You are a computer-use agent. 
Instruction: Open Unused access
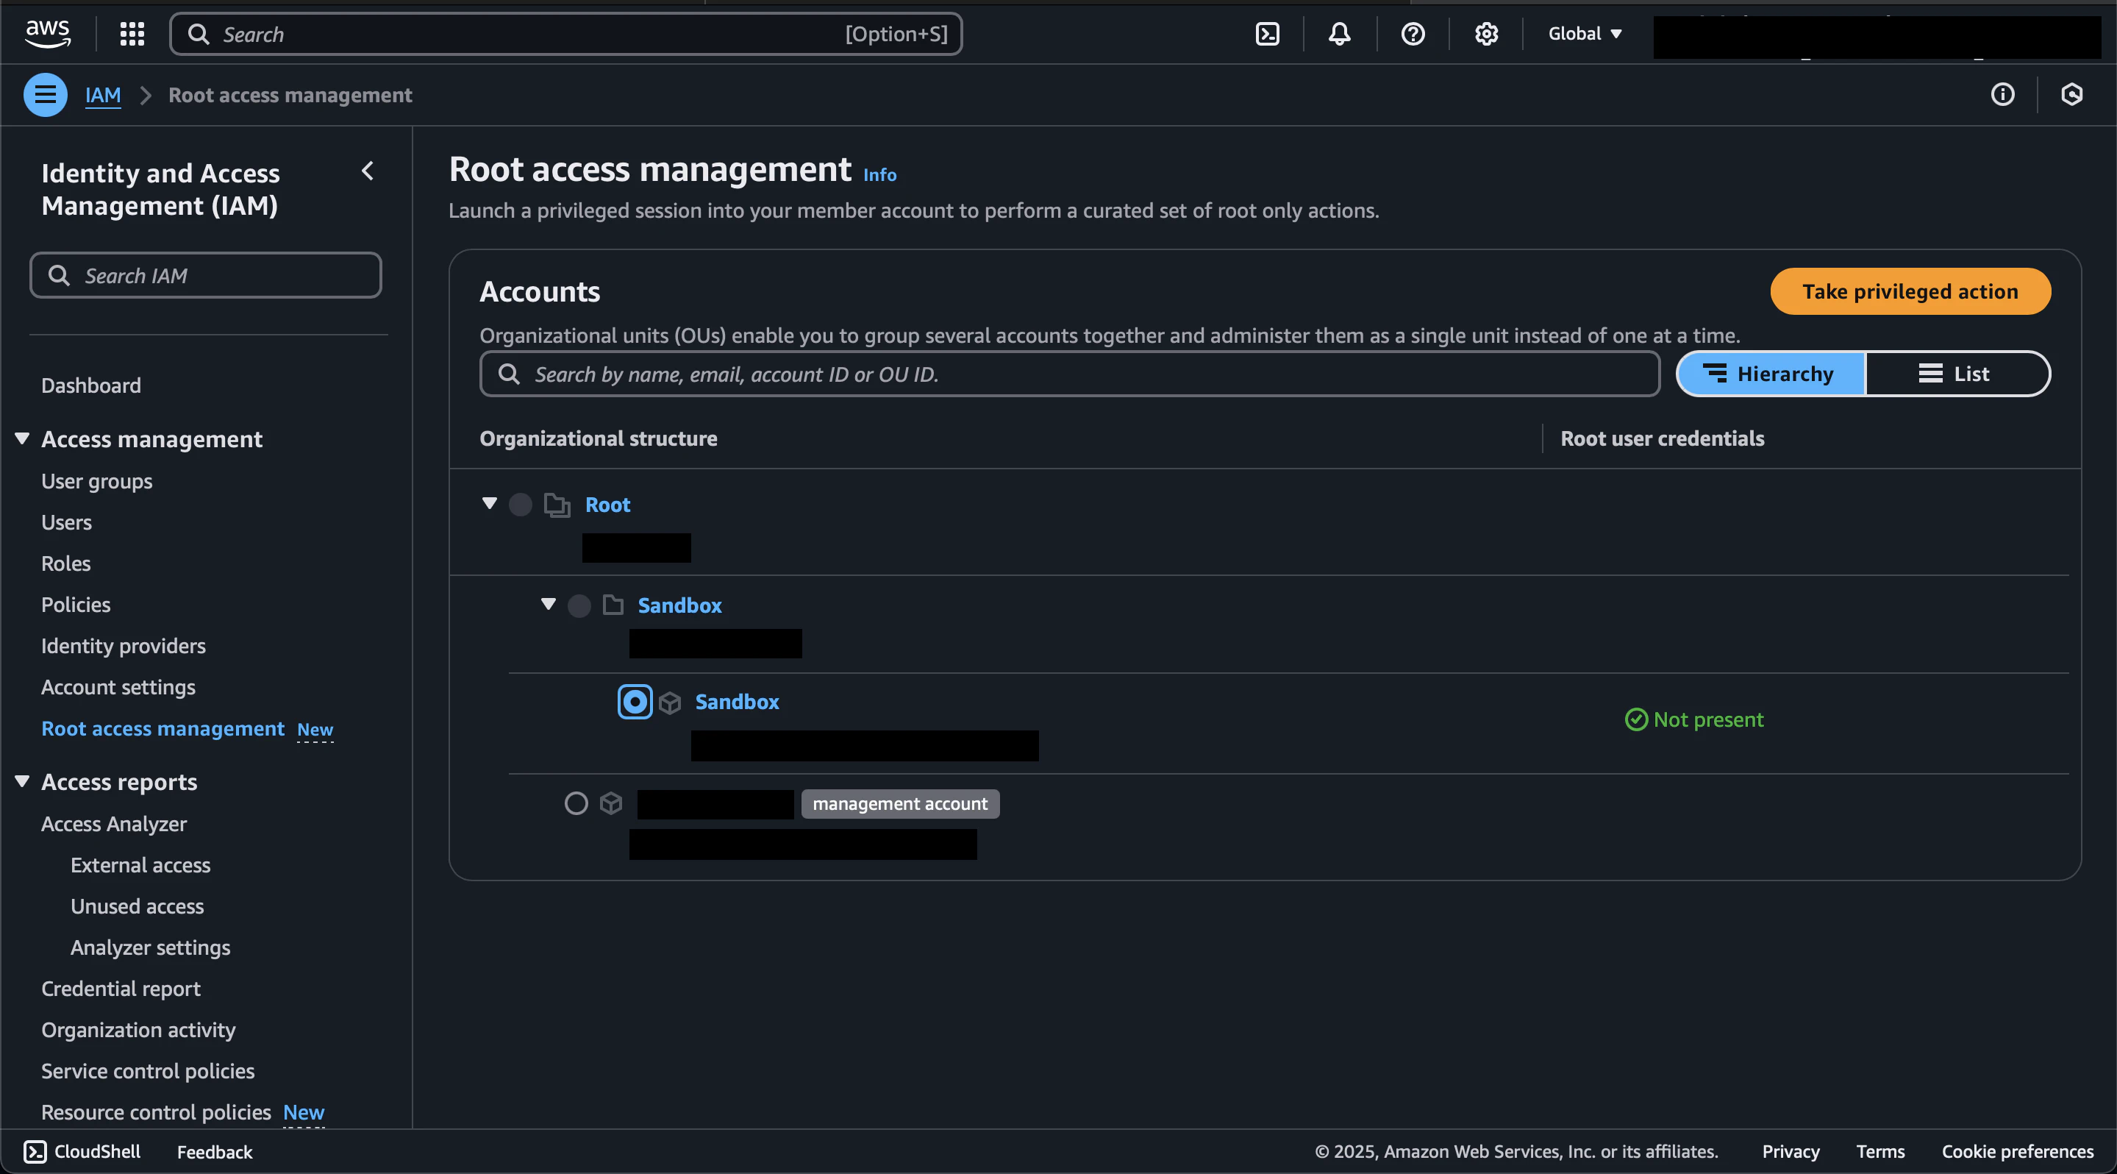click(138, 906)
